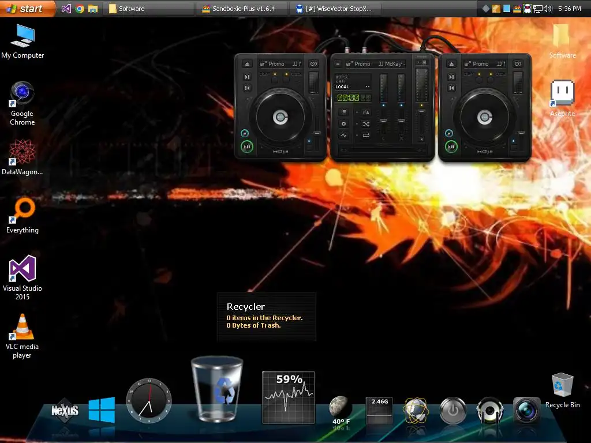Click the eject button on the right deck
This screenshot has width=591, height=443.
point(451,64)
